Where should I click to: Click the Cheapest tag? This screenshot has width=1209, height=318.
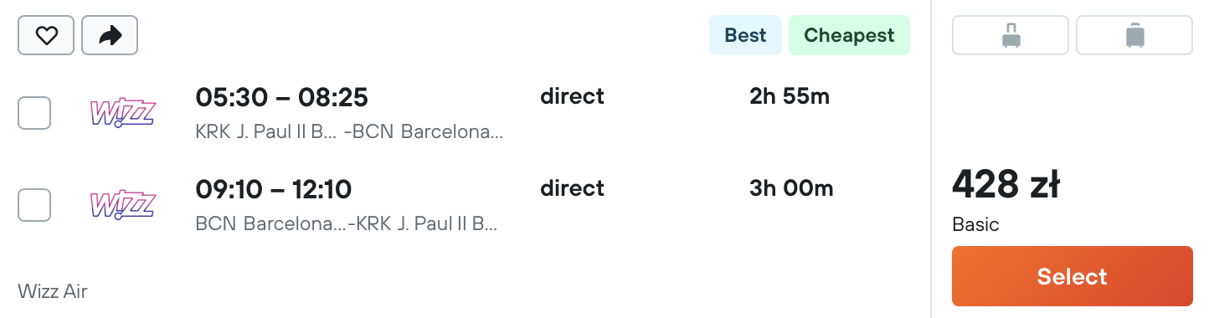coord(849,35)
